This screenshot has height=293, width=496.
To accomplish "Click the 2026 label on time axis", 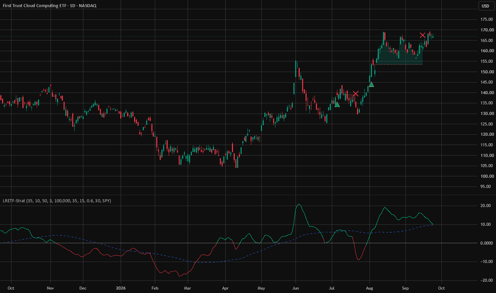I will point(120,288).
